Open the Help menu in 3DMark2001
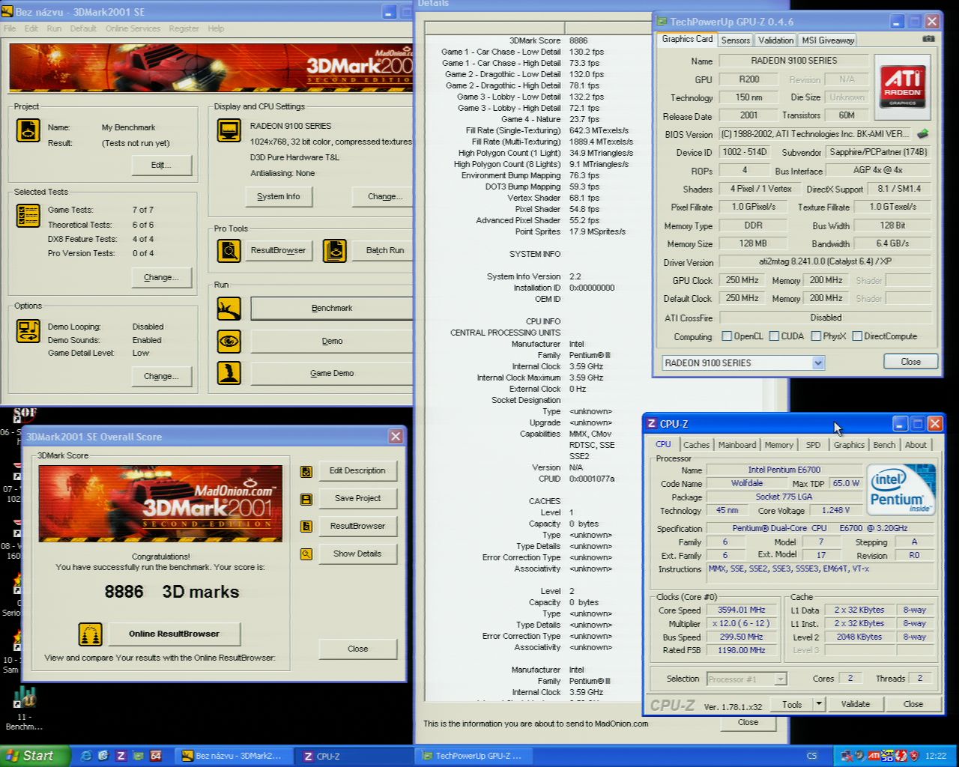959x767 pixels. point(216,28)
